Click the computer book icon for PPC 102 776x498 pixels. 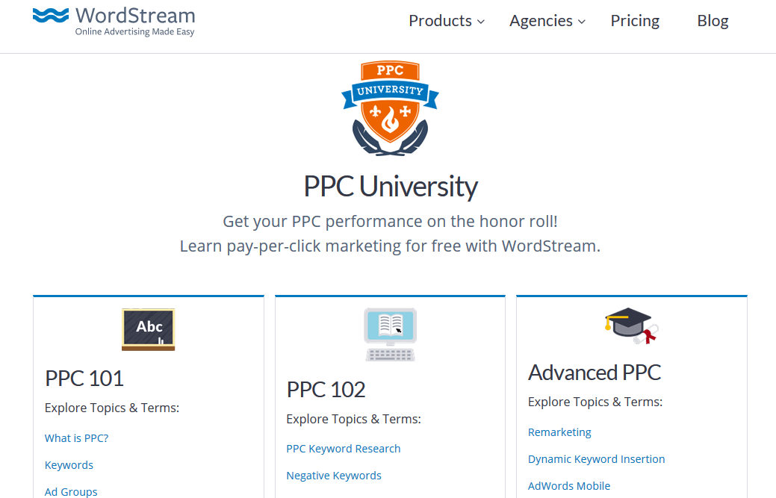[x=391, y=334]
